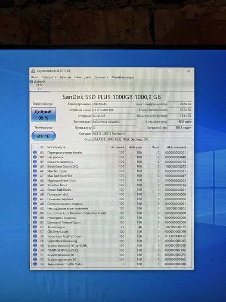The width and height of the screenshot is (226, 302).
Task: Click the transfer mode field SATA/600 | SATA/600
Action: [x=114, y=122]
